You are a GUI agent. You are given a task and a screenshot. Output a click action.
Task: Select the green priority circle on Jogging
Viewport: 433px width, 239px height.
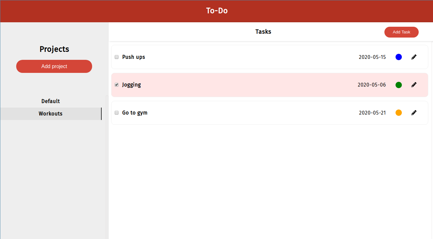398,84
